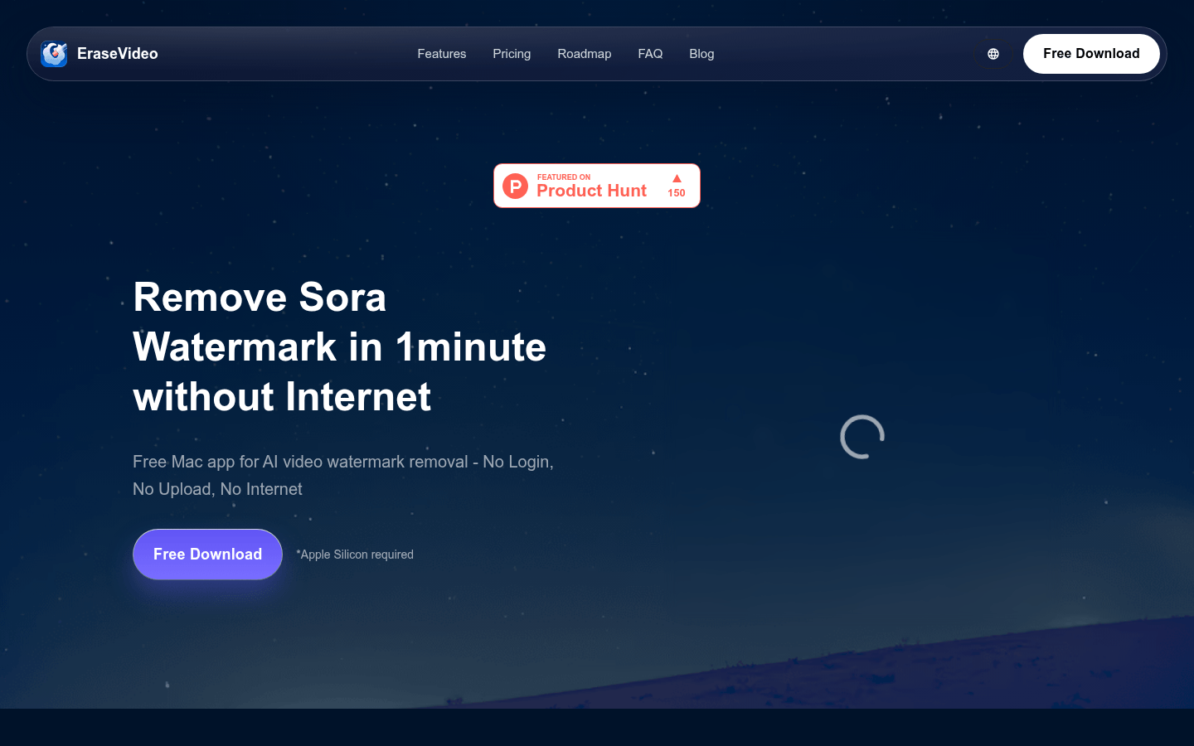Click the 'FEATURED ON' label in badge
Viewport: 1194px width, 746px height.
(x=564, y=177)
